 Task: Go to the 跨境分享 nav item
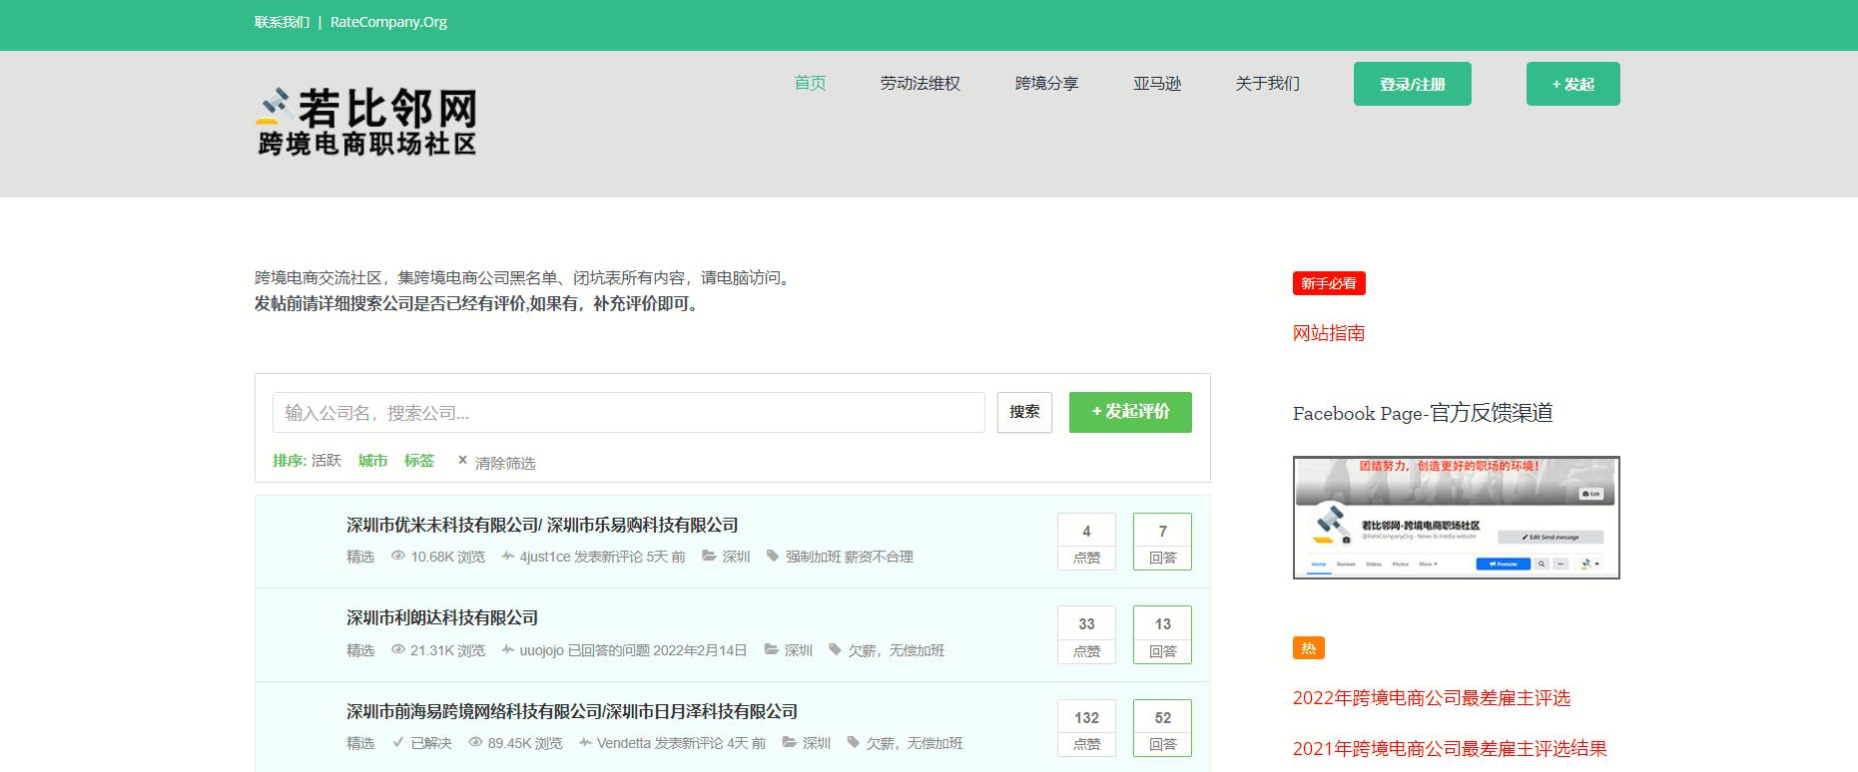[1046, 84]
